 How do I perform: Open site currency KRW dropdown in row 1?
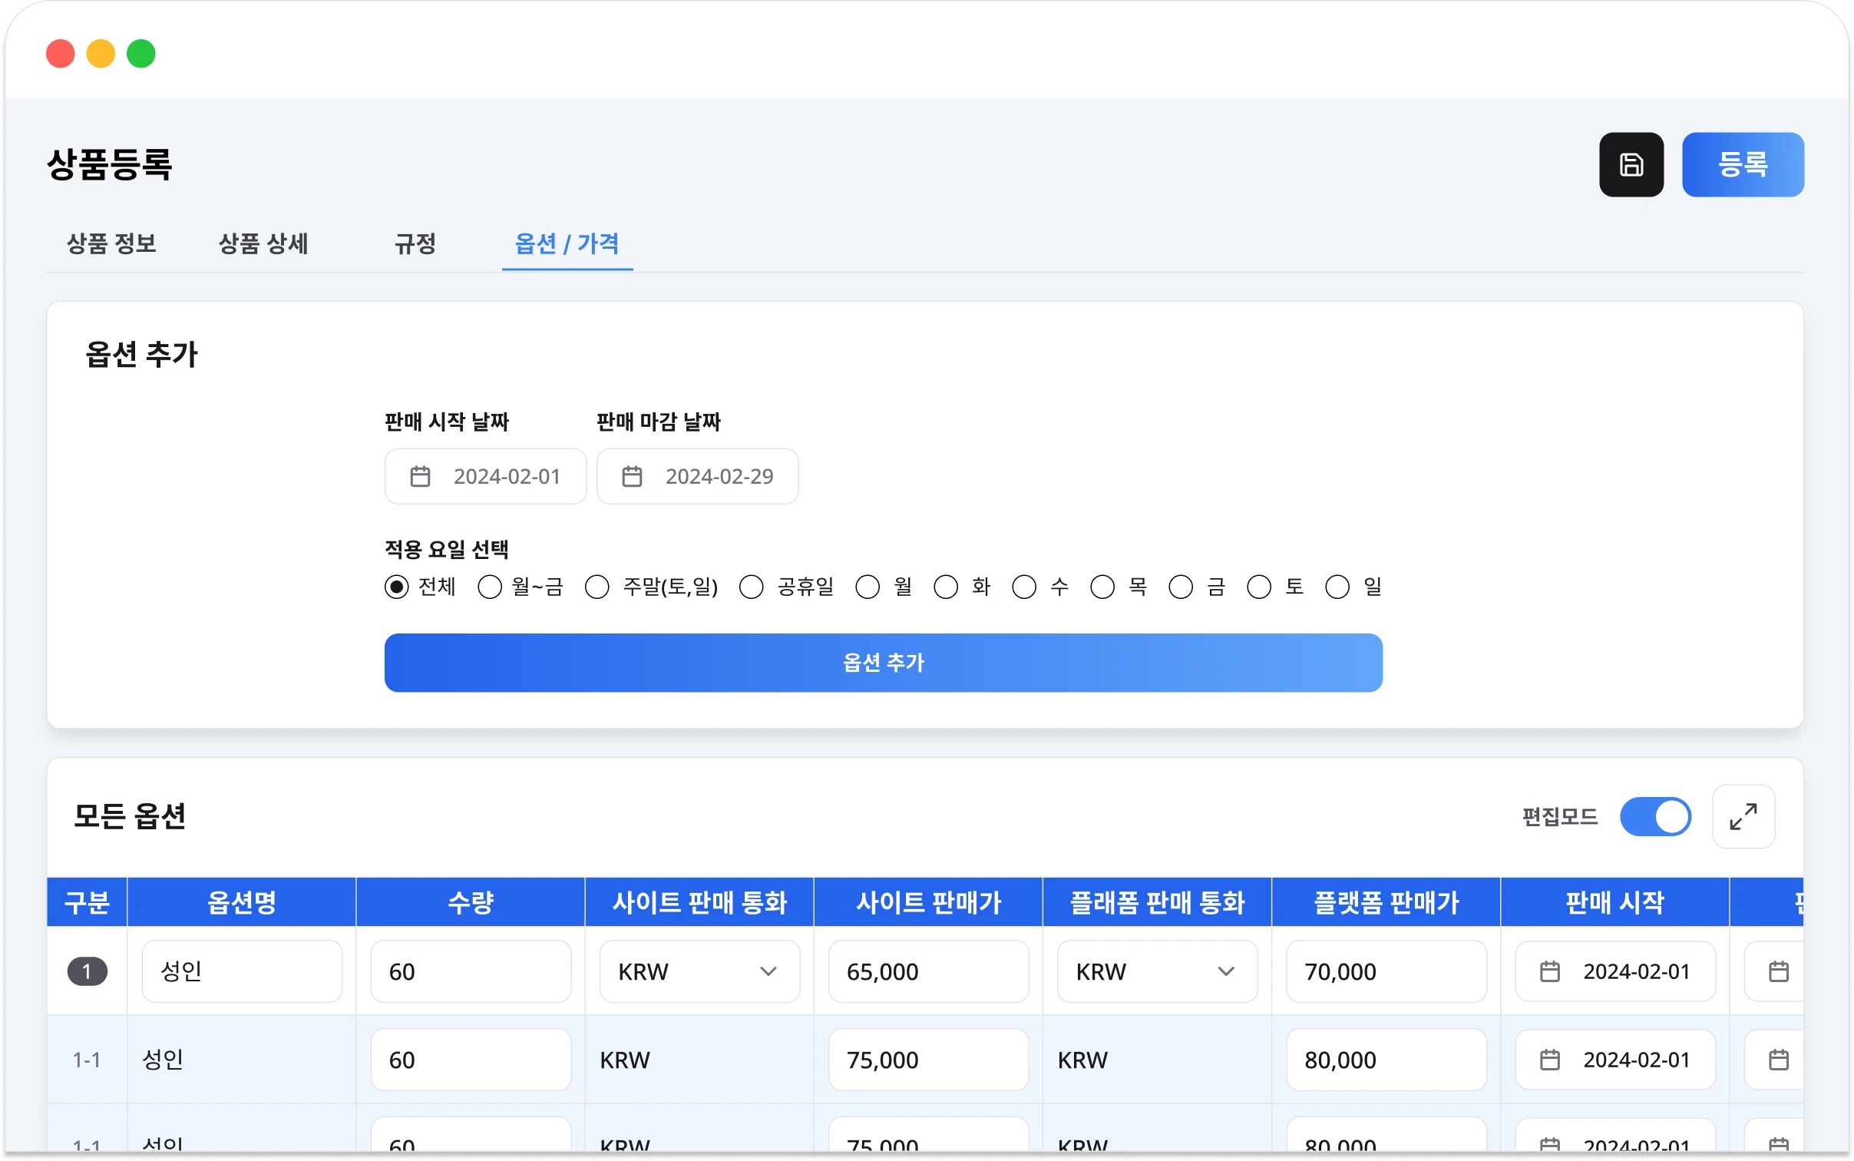coord(699,971)
